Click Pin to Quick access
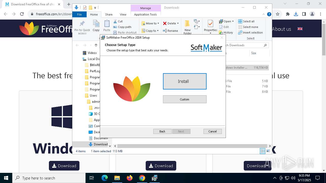 [x=82, y=27]
